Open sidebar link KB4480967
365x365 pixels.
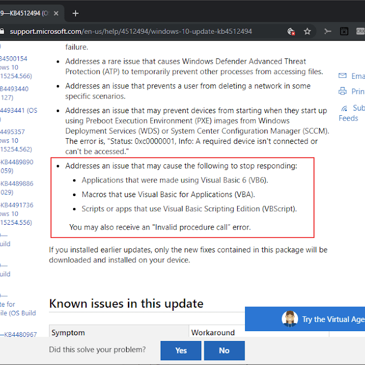[19, 334]
